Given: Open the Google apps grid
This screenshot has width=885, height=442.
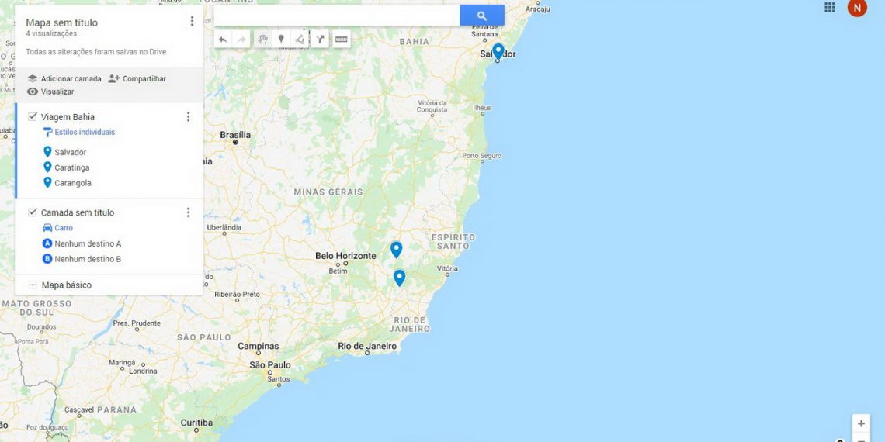Looking at the screenshot, I should 829,7.
